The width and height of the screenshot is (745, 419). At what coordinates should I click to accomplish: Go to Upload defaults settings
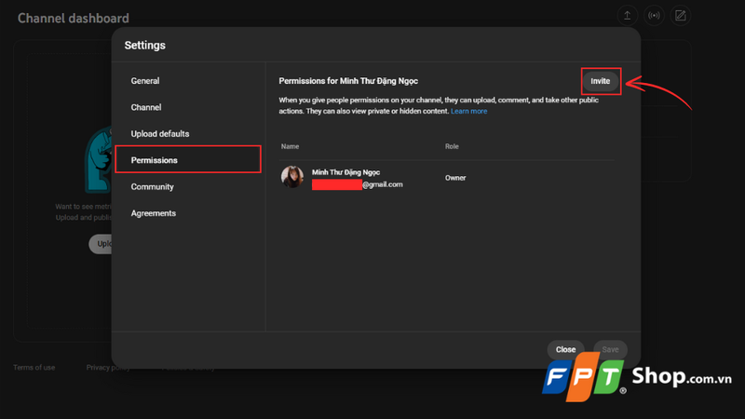[160, 134]
